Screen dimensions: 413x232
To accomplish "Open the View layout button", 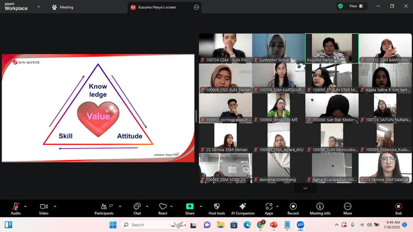I will click(355, 6).
